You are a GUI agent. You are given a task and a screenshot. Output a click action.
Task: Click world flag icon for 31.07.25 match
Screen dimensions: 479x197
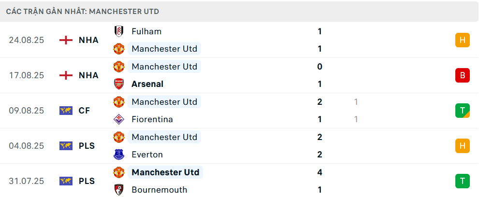tap(66, 181)
